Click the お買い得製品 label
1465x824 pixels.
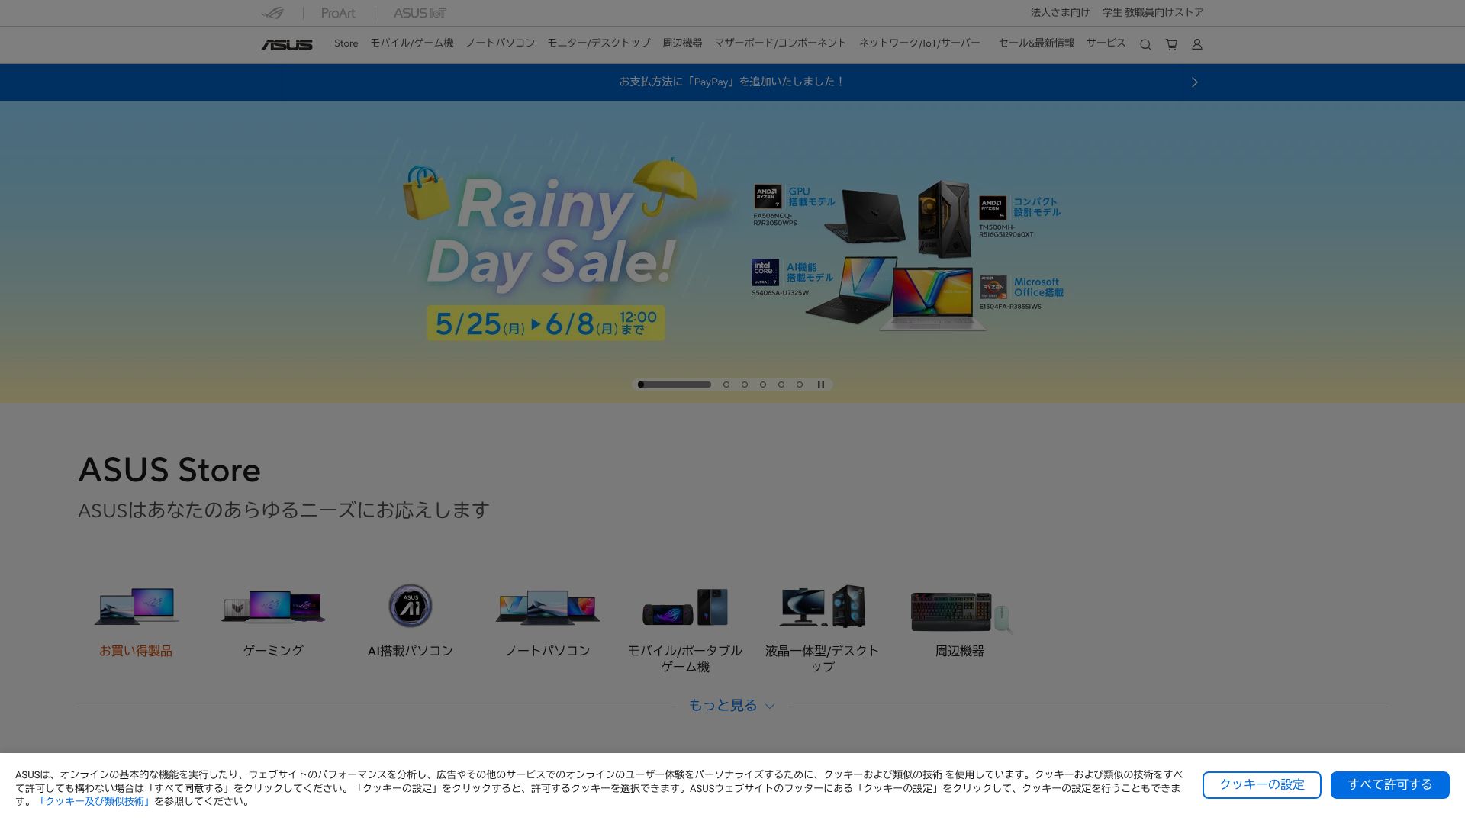[x=136, y=651]
